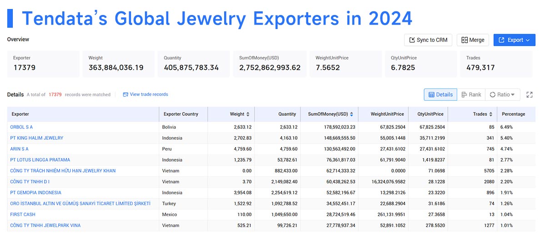Click the Weight 363,884,036.19 overview card
This screenshot has height=237, width=541.
[118, 64]
